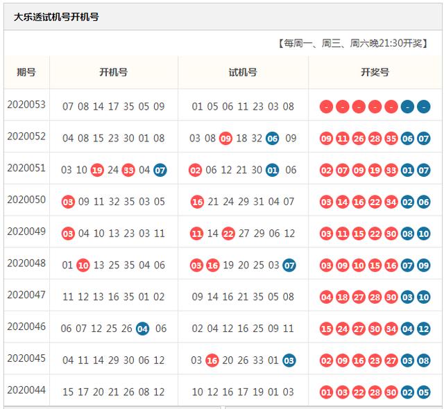Click 试机号 numbers 09 14 16 21 35 05 08
This screenshot has width=444, height=409.
(243, 297)
